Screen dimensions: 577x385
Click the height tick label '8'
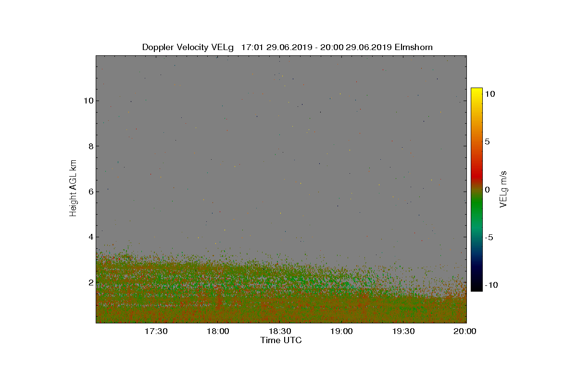click(90, 146)
